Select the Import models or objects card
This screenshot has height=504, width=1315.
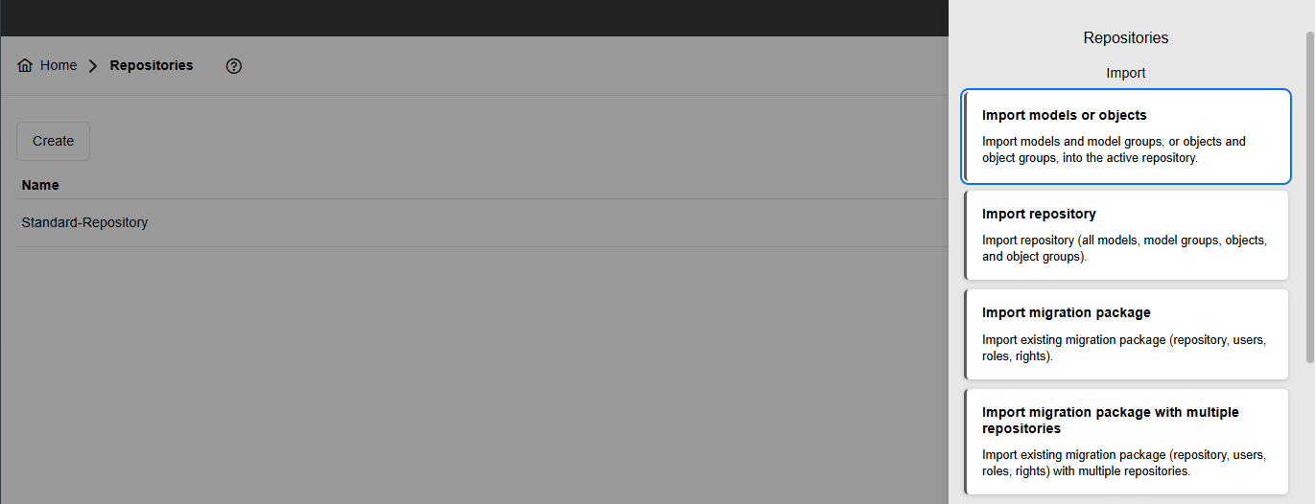[1126, 136]
